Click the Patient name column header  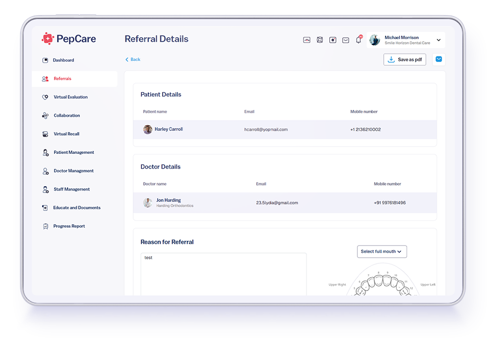pyautogui.click(x=155, y=111)
